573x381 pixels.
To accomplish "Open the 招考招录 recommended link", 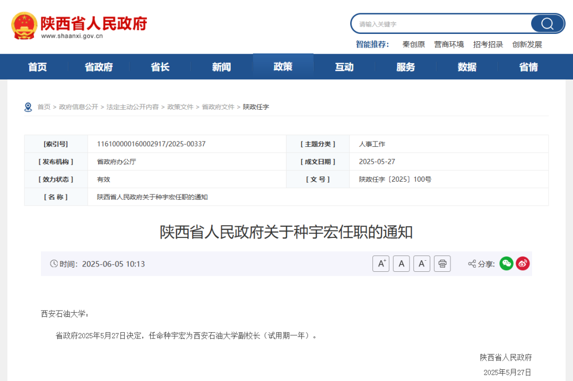I will pos(488,45).
